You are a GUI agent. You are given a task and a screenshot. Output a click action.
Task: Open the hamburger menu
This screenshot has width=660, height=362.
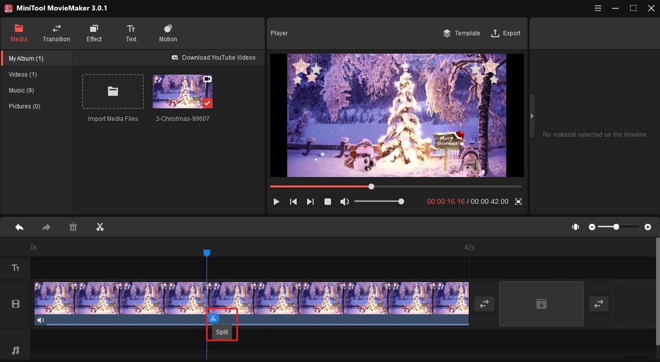pyautogui.click(x=598, y=8)
